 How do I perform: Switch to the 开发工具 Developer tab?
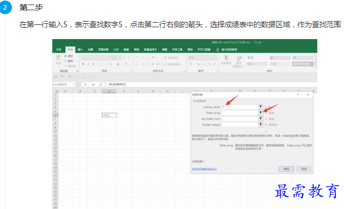point(177,50)
